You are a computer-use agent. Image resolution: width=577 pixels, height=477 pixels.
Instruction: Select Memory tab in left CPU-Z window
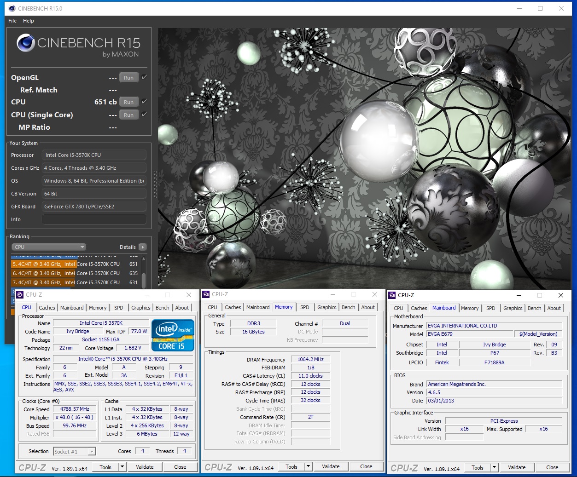[98, 308]
